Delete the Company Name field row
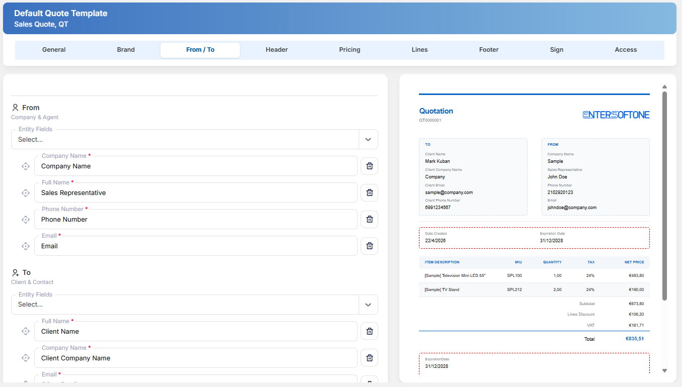 point(369,166)
